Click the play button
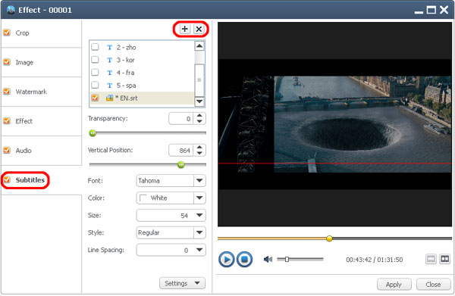Viewport: 455px width, 296px height. click(226, 259)
